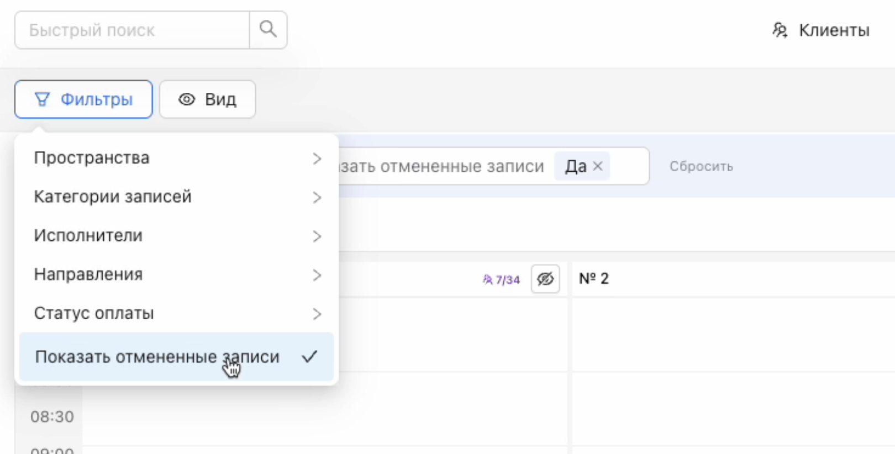This screenshot has width=895, height=454.
Task: Click the Сбросить link
Action: 701,166
